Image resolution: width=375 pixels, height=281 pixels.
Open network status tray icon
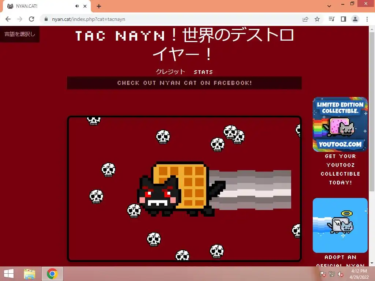coord(332,274)
